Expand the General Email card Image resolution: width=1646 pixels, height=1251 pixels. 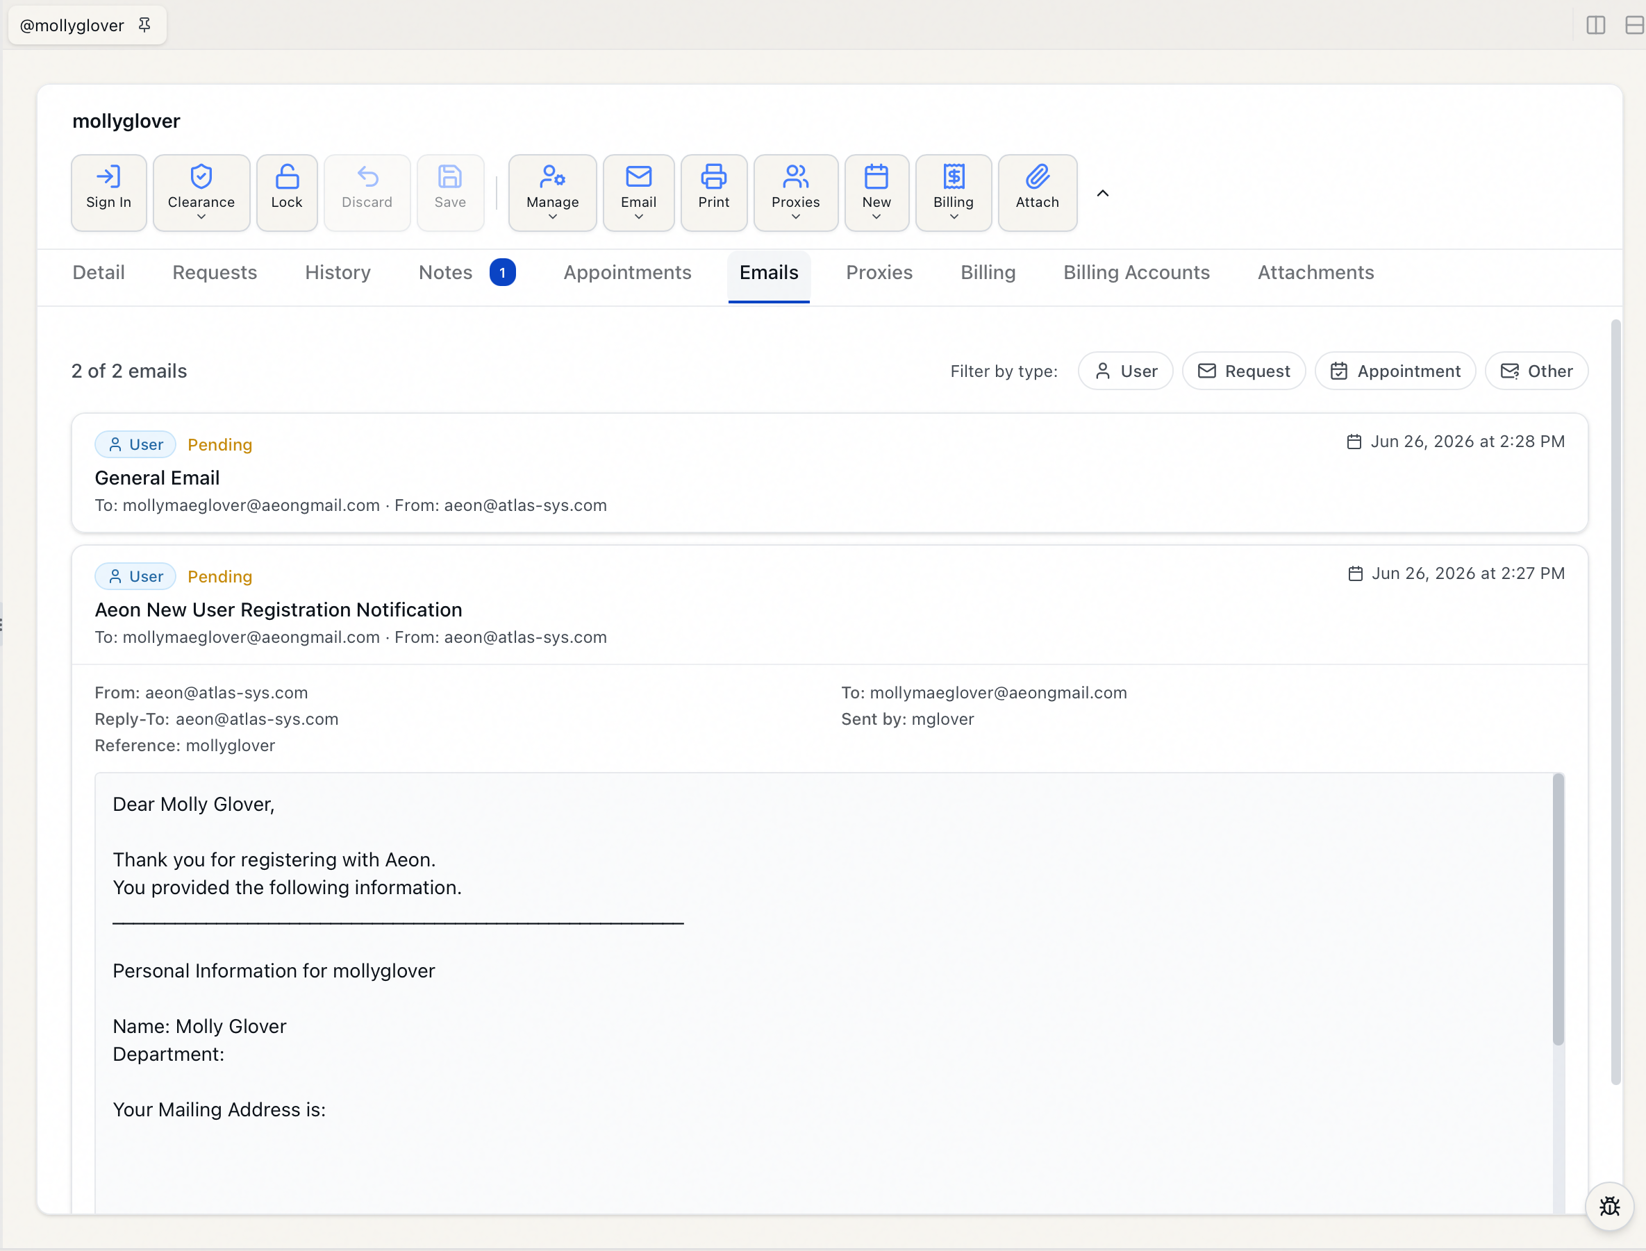click(830, 473)
